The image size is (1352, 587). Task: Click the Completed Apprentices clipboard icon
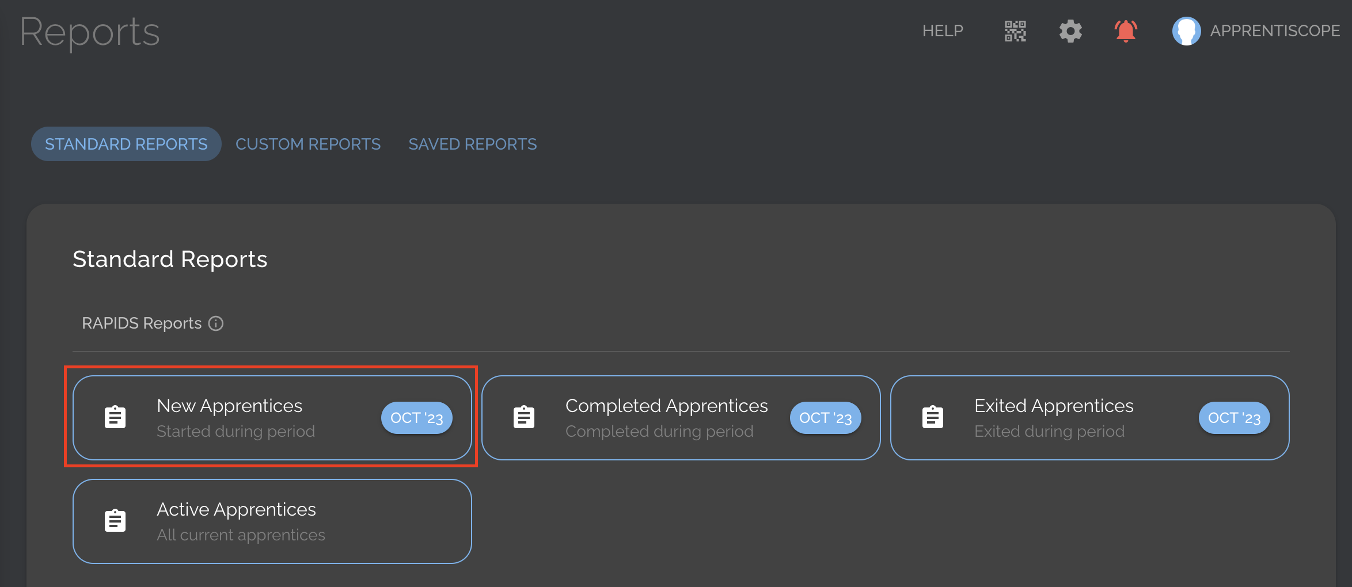(524, 416)
